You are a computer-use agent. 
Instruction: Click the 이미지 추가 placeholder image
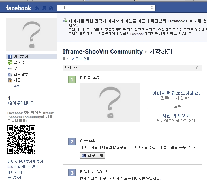point(110,102)
